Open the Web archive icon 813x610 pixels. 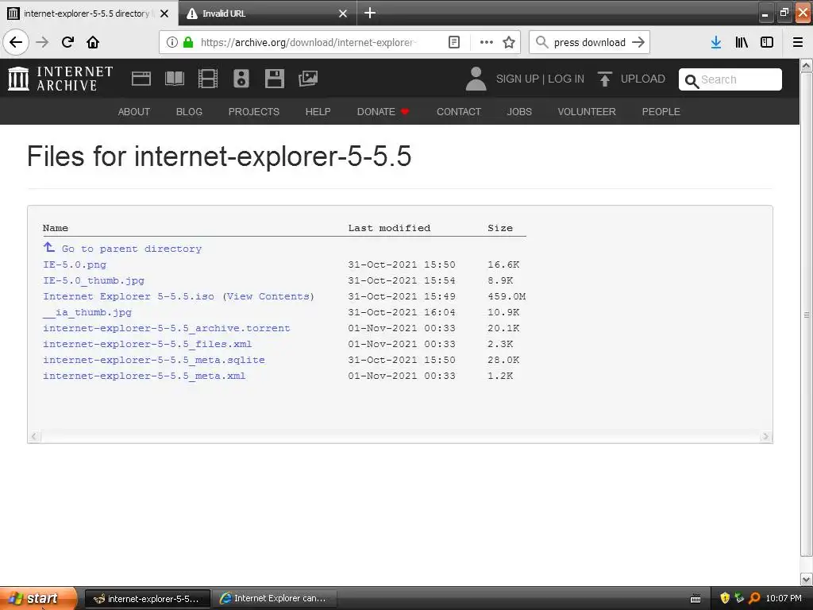point(141,79)
